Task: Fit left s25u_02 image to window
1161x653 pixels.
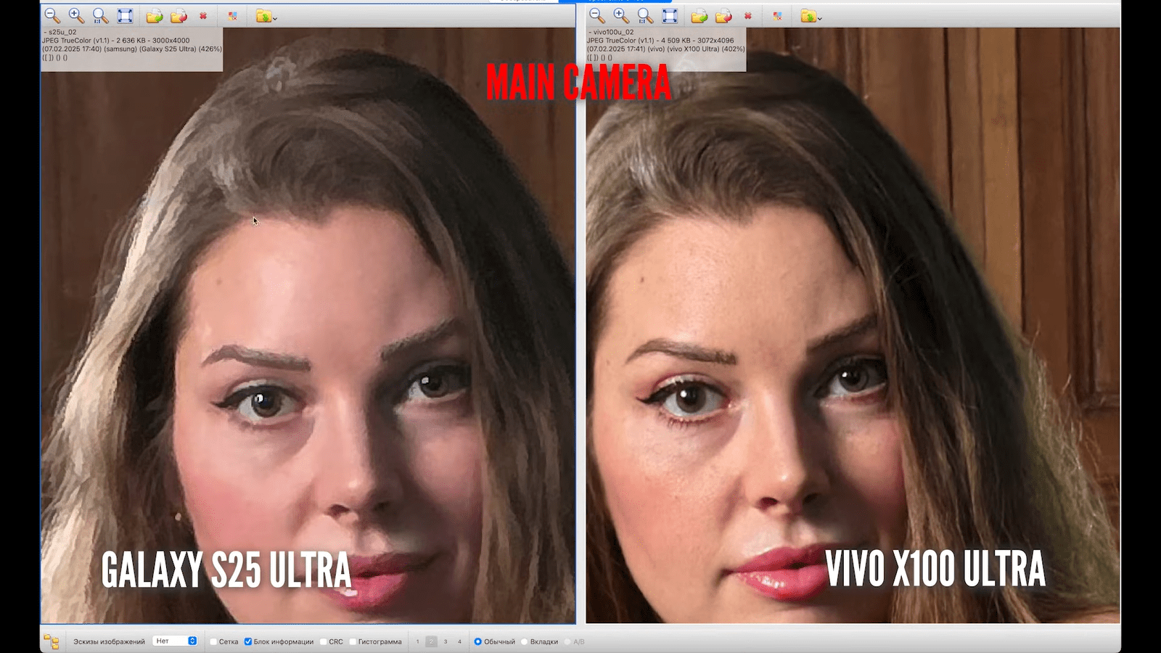Action: click(x=125, y=15)
